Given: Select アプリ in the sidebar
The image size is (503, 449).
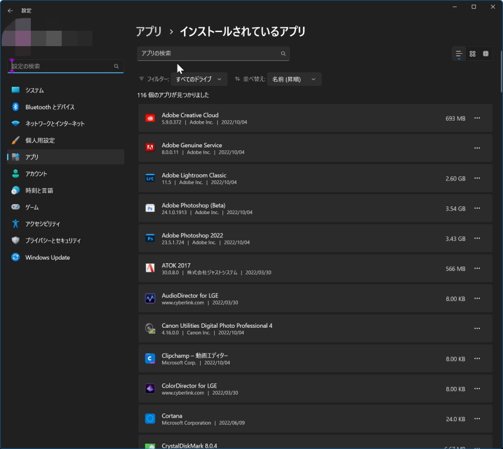Looking at the screenshot, I should (66, 157).
